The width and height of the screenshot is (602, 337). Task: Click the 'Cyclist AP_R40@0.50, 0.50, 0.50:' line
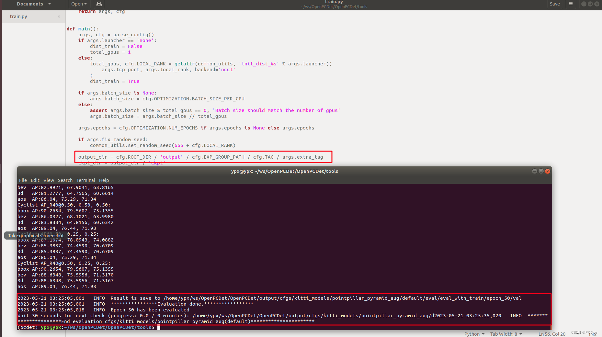(x=64, y=205)
